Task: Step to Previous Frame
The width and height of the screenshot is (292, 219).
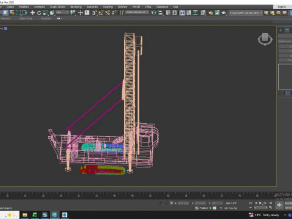Action: (x=255, y=203)
